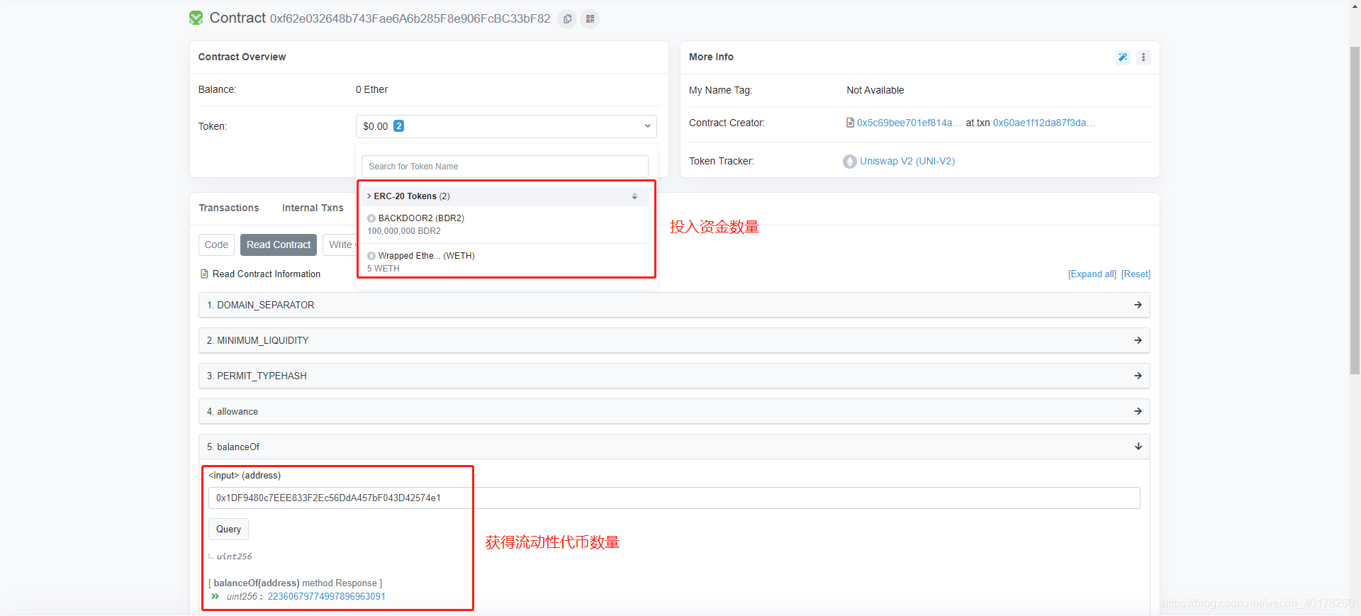The width and height of the screenshot is (1361, 616).
Task: Click the More Info heading
Action: pyautogui.click(x=711, y=57)
